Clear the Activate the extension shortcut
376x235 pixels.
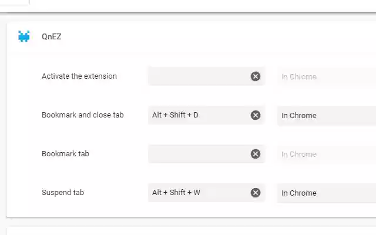click(256, 76)
